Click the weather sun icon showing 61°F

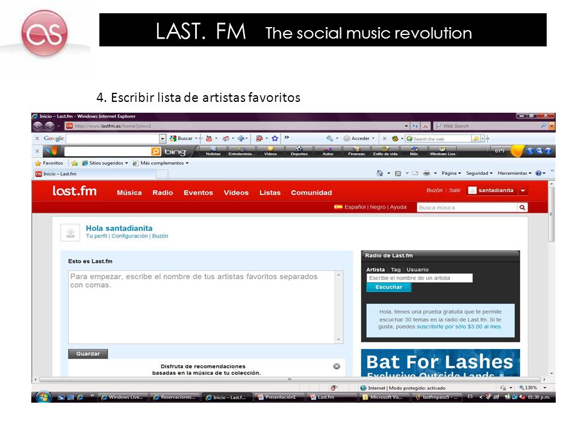pyautogui.click(x=517, y=151)
